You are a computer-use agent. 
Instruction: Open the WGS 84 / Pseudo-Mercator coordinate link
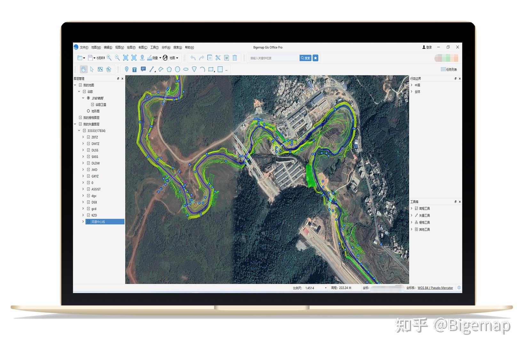click(436, 288)
